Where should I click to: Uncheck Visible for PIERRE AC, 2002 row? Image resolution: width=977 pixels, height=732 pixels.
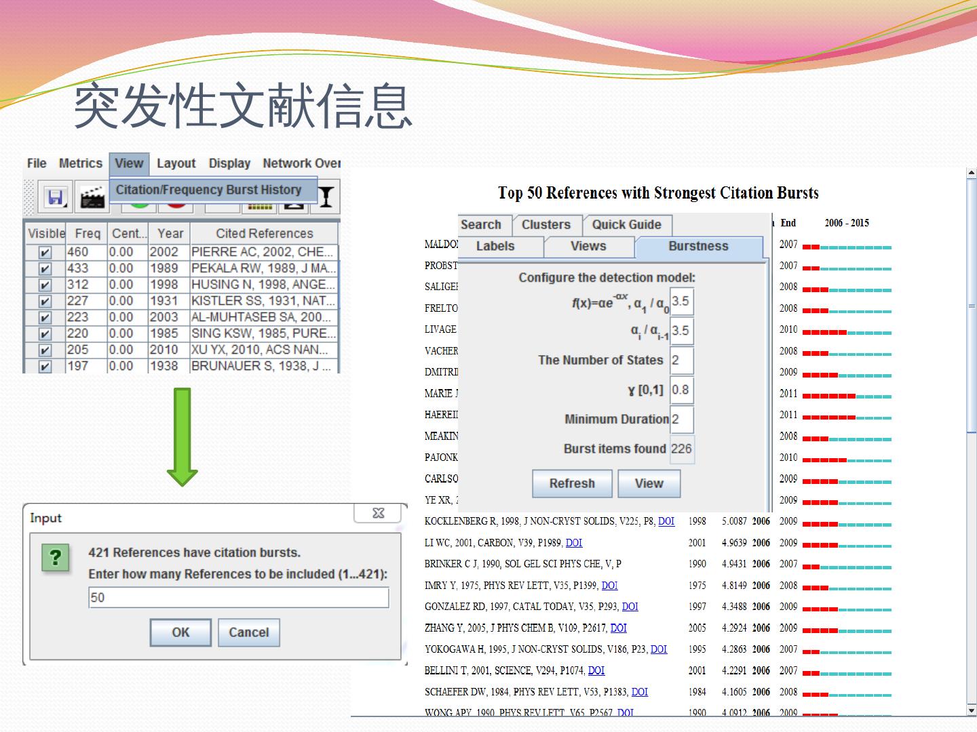(x=45, y=252)
